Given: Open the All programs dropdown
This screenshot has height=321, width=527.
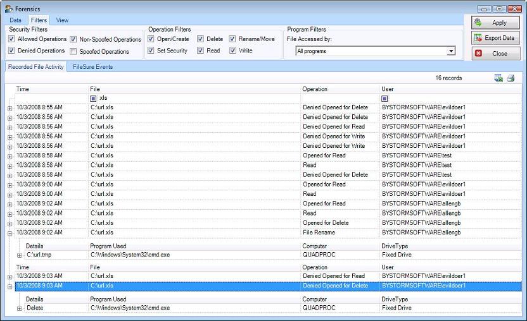Looking at the screenshot, I should click(x=451, y=51).
